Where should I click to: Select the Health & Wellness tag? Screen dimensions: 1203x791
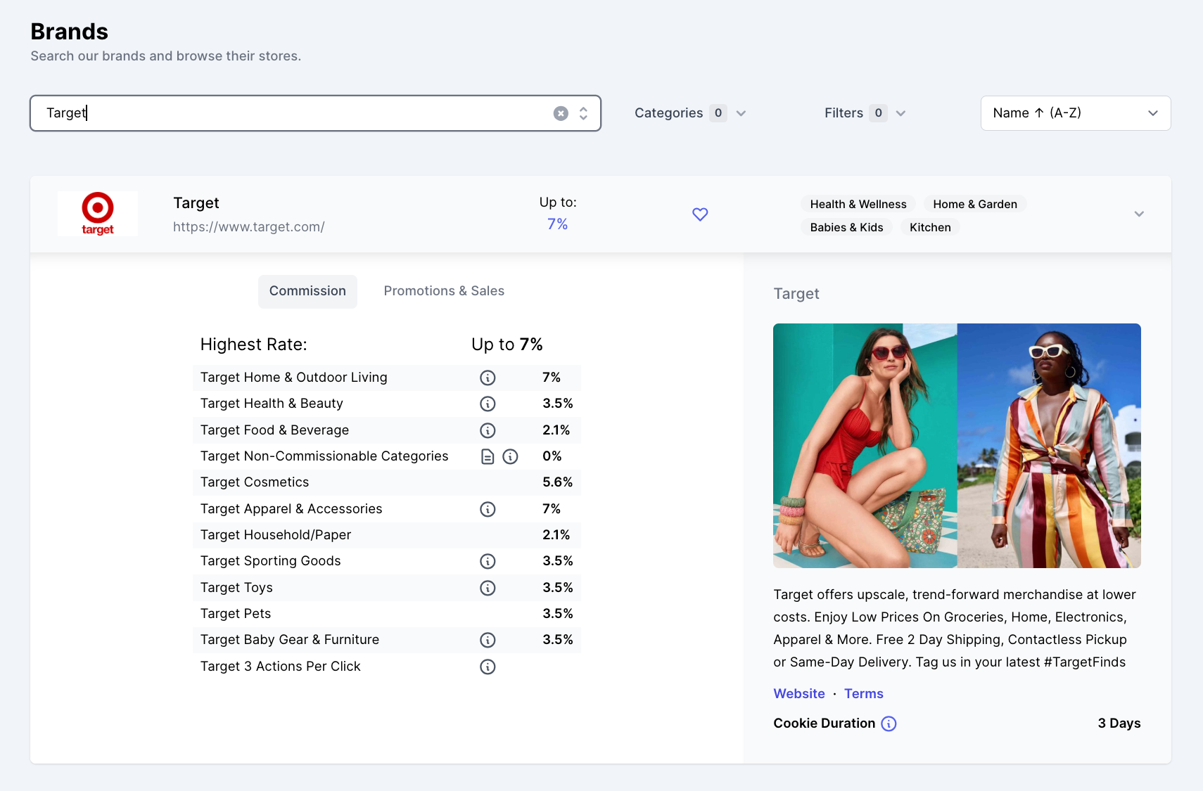click(858, 204)
